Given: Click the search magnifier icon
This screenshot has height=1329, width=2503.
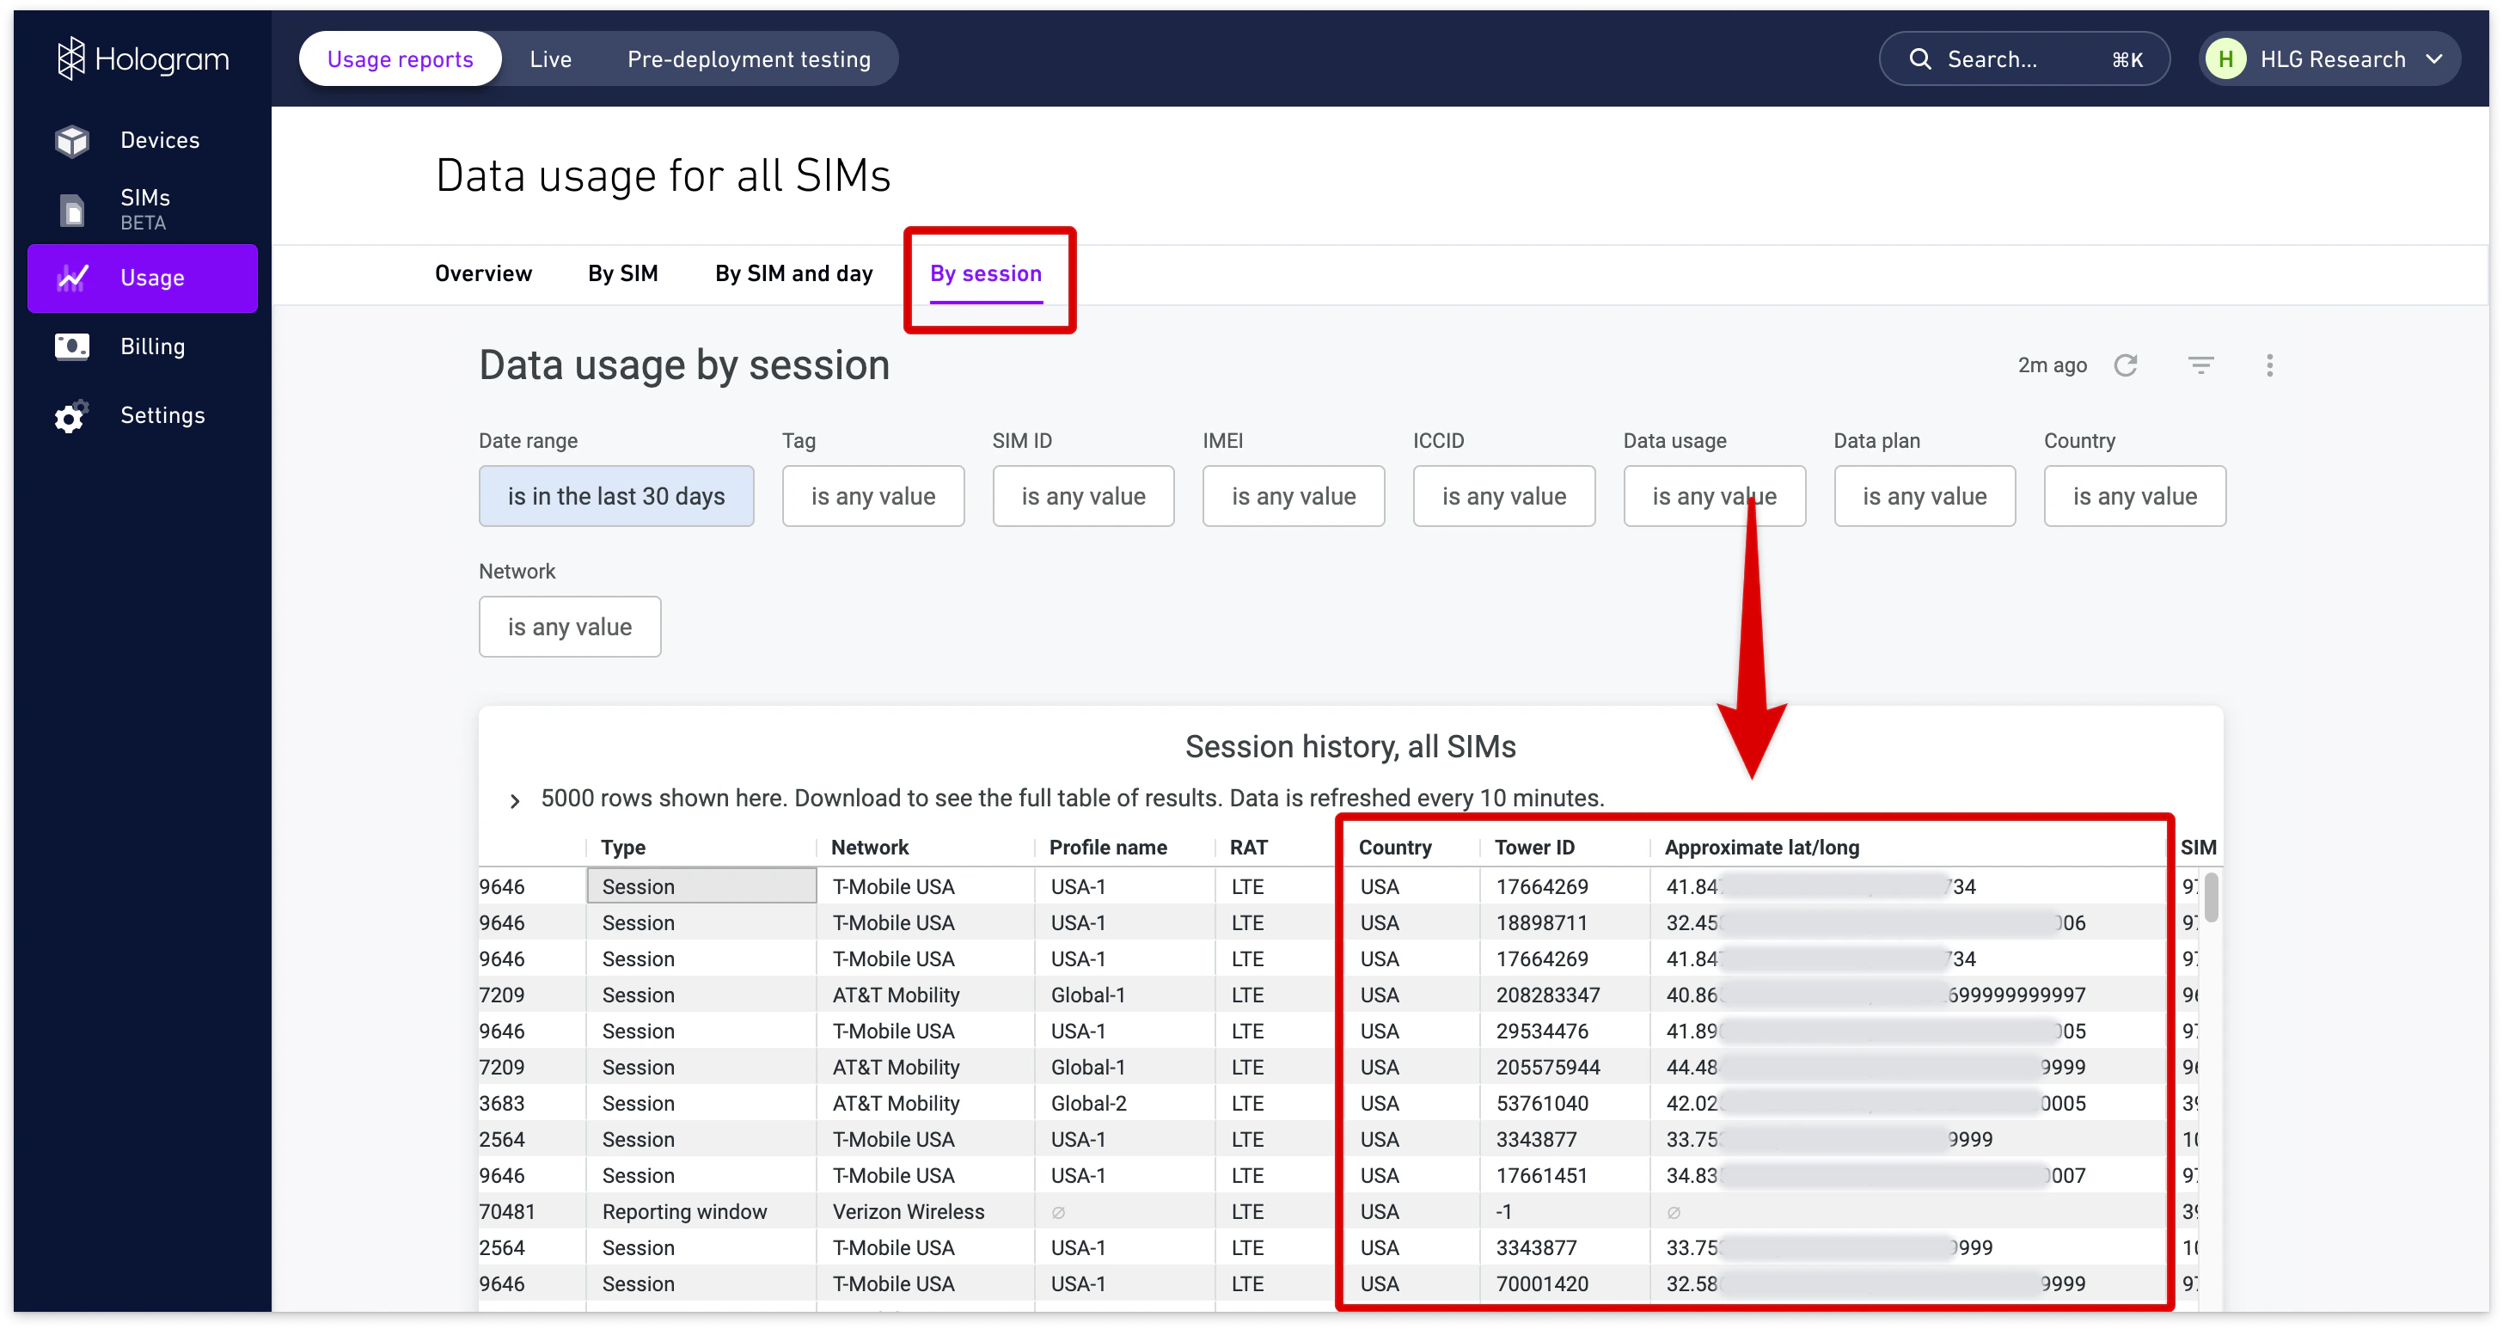Looking at the screenshot, I should [1919, 59].
